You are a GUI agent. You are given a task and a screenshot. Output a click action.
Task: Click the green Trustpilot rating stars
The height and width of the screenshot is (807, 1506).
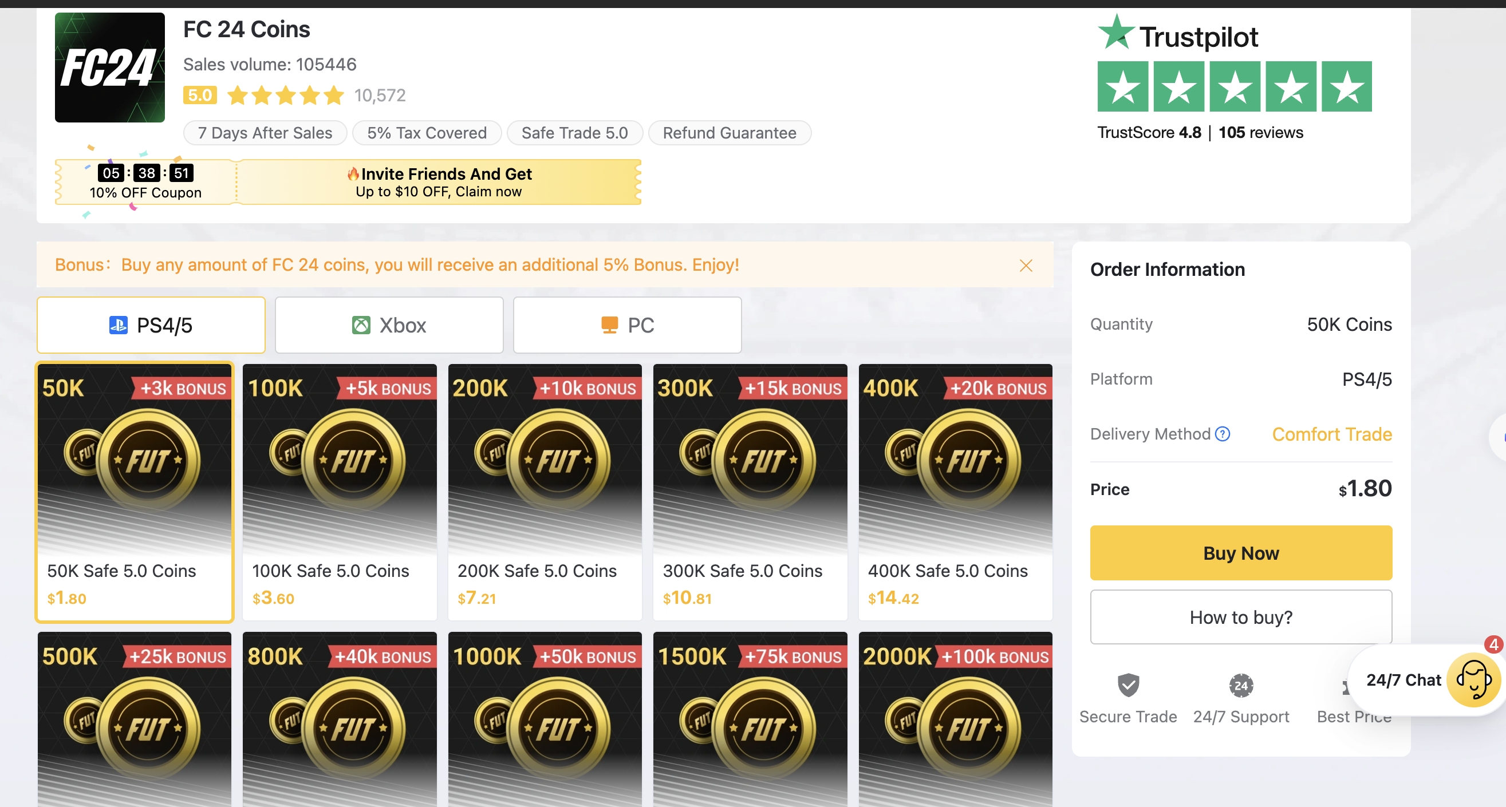[x=1234, y=87]
